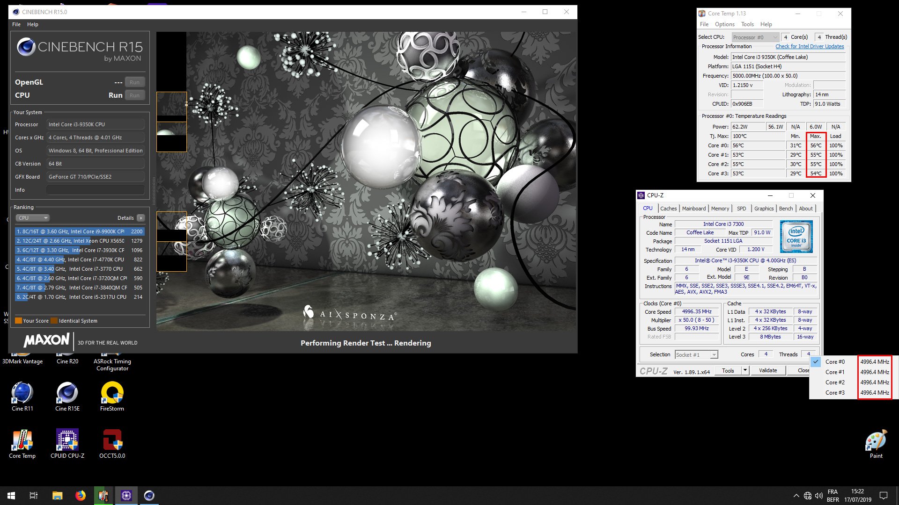899x505 pixels.
Task: Open the Ranking CPU dropdown
Action: point(33,218)
